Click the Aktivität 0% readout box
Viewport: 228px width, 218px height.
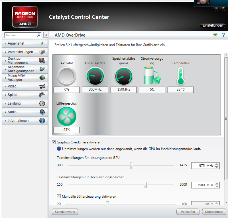[x=67, y=89]
